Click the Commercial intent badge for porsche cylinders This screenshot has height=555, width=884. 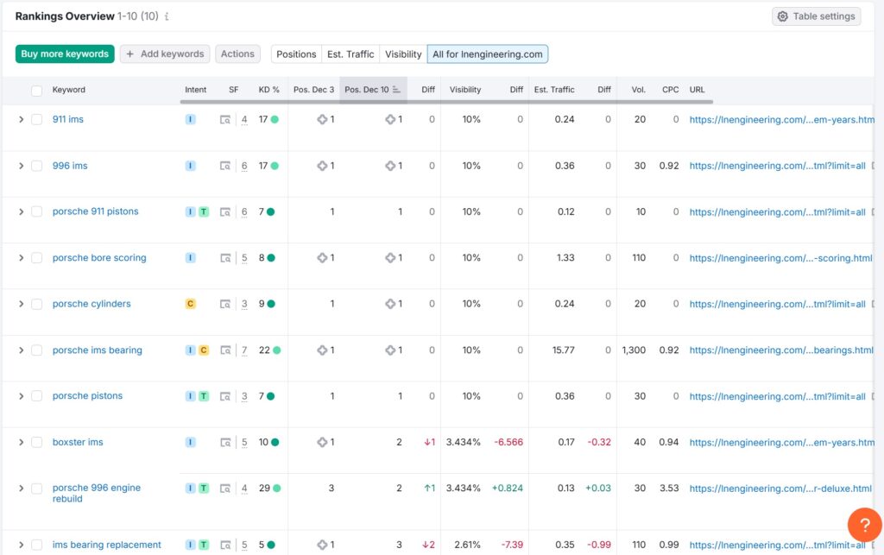click(191, 304)
